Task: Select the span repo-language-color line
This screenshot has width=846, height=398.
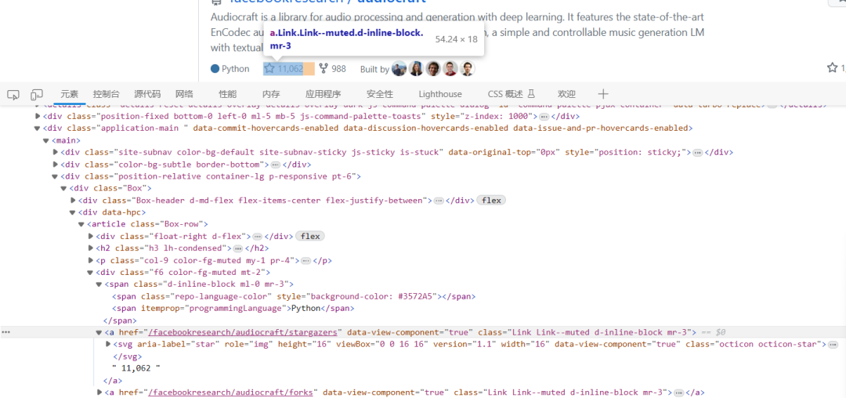Action: pos(294,296)
